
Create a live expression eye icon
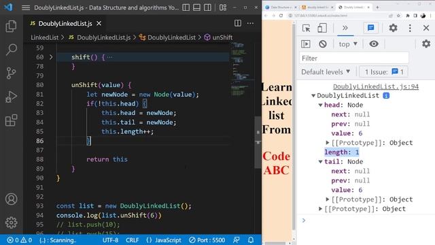(374, 44)
